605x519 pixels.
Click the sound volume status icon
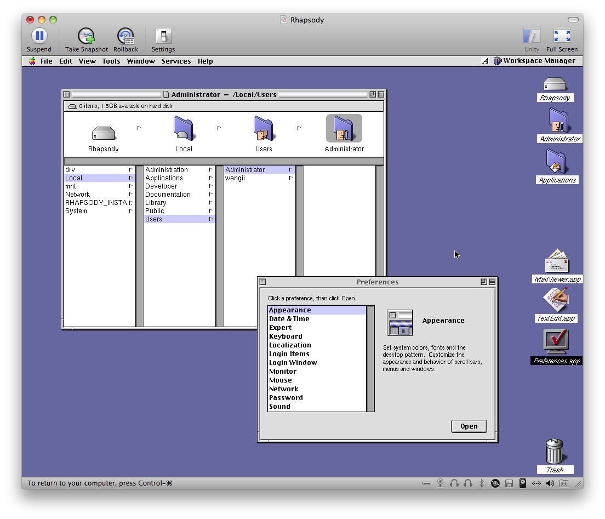point(550,483)
